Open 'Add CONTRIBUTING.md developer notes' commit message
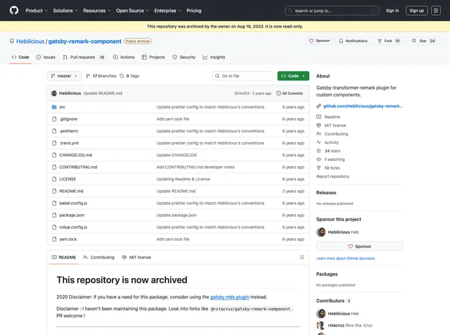The width and height of the screenshot is (450, 335). tap(196, 167)
